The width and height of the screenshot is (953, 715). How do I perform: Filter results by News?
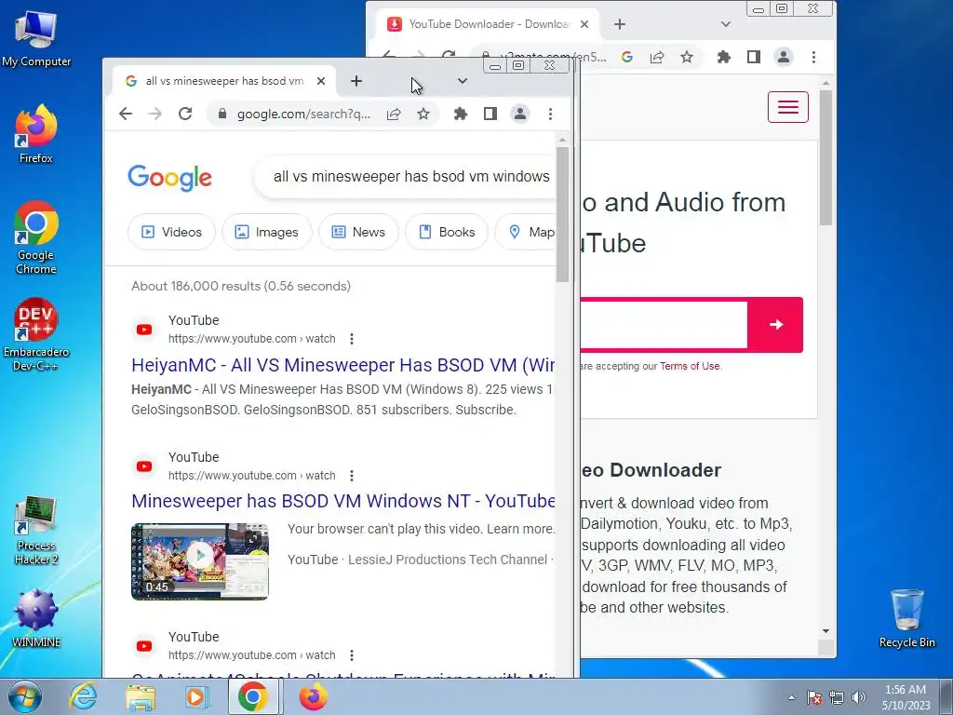(x=358, y=232)
